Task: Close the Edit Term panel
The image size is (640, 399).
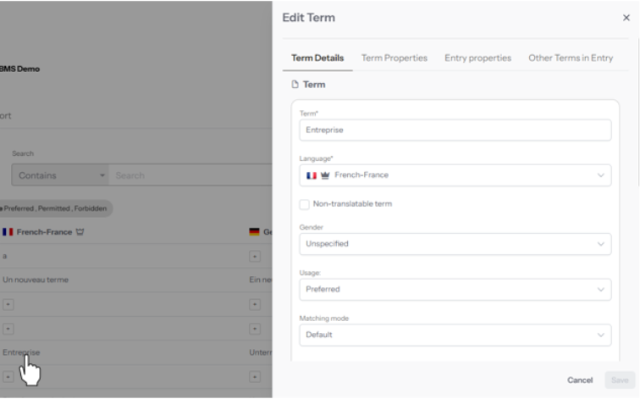Action: point(626,18)
